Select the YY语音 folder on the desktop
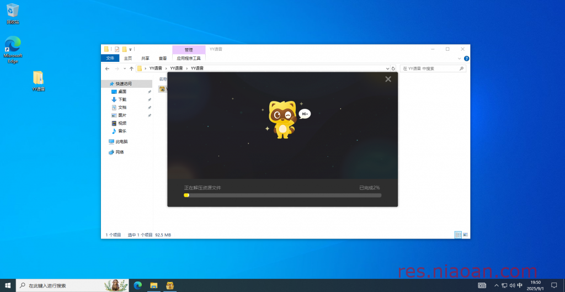 point(38,81)
